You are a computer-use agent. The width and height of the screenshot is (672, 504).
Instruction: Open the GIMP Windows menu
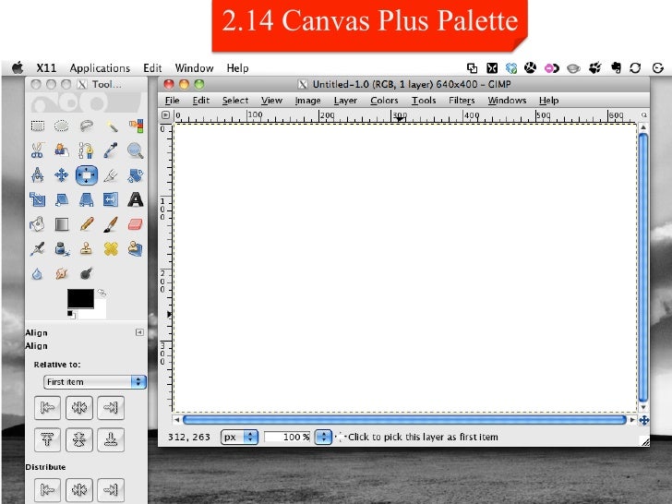point(507,101)
